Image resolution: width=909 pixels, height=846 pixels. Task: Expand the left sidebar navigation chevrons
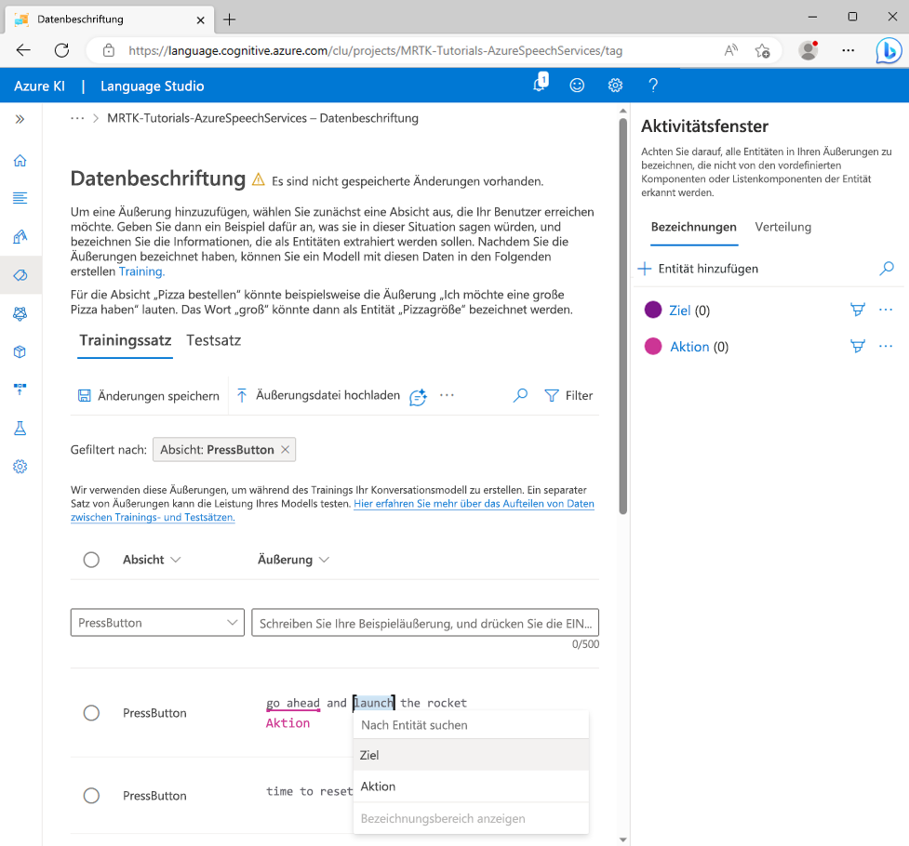tap(20, 119)
